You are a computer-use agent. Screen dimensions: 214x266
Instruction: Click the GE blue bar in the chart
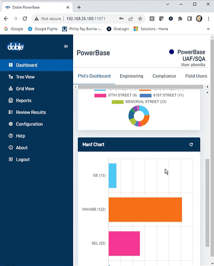click(113, 176)
